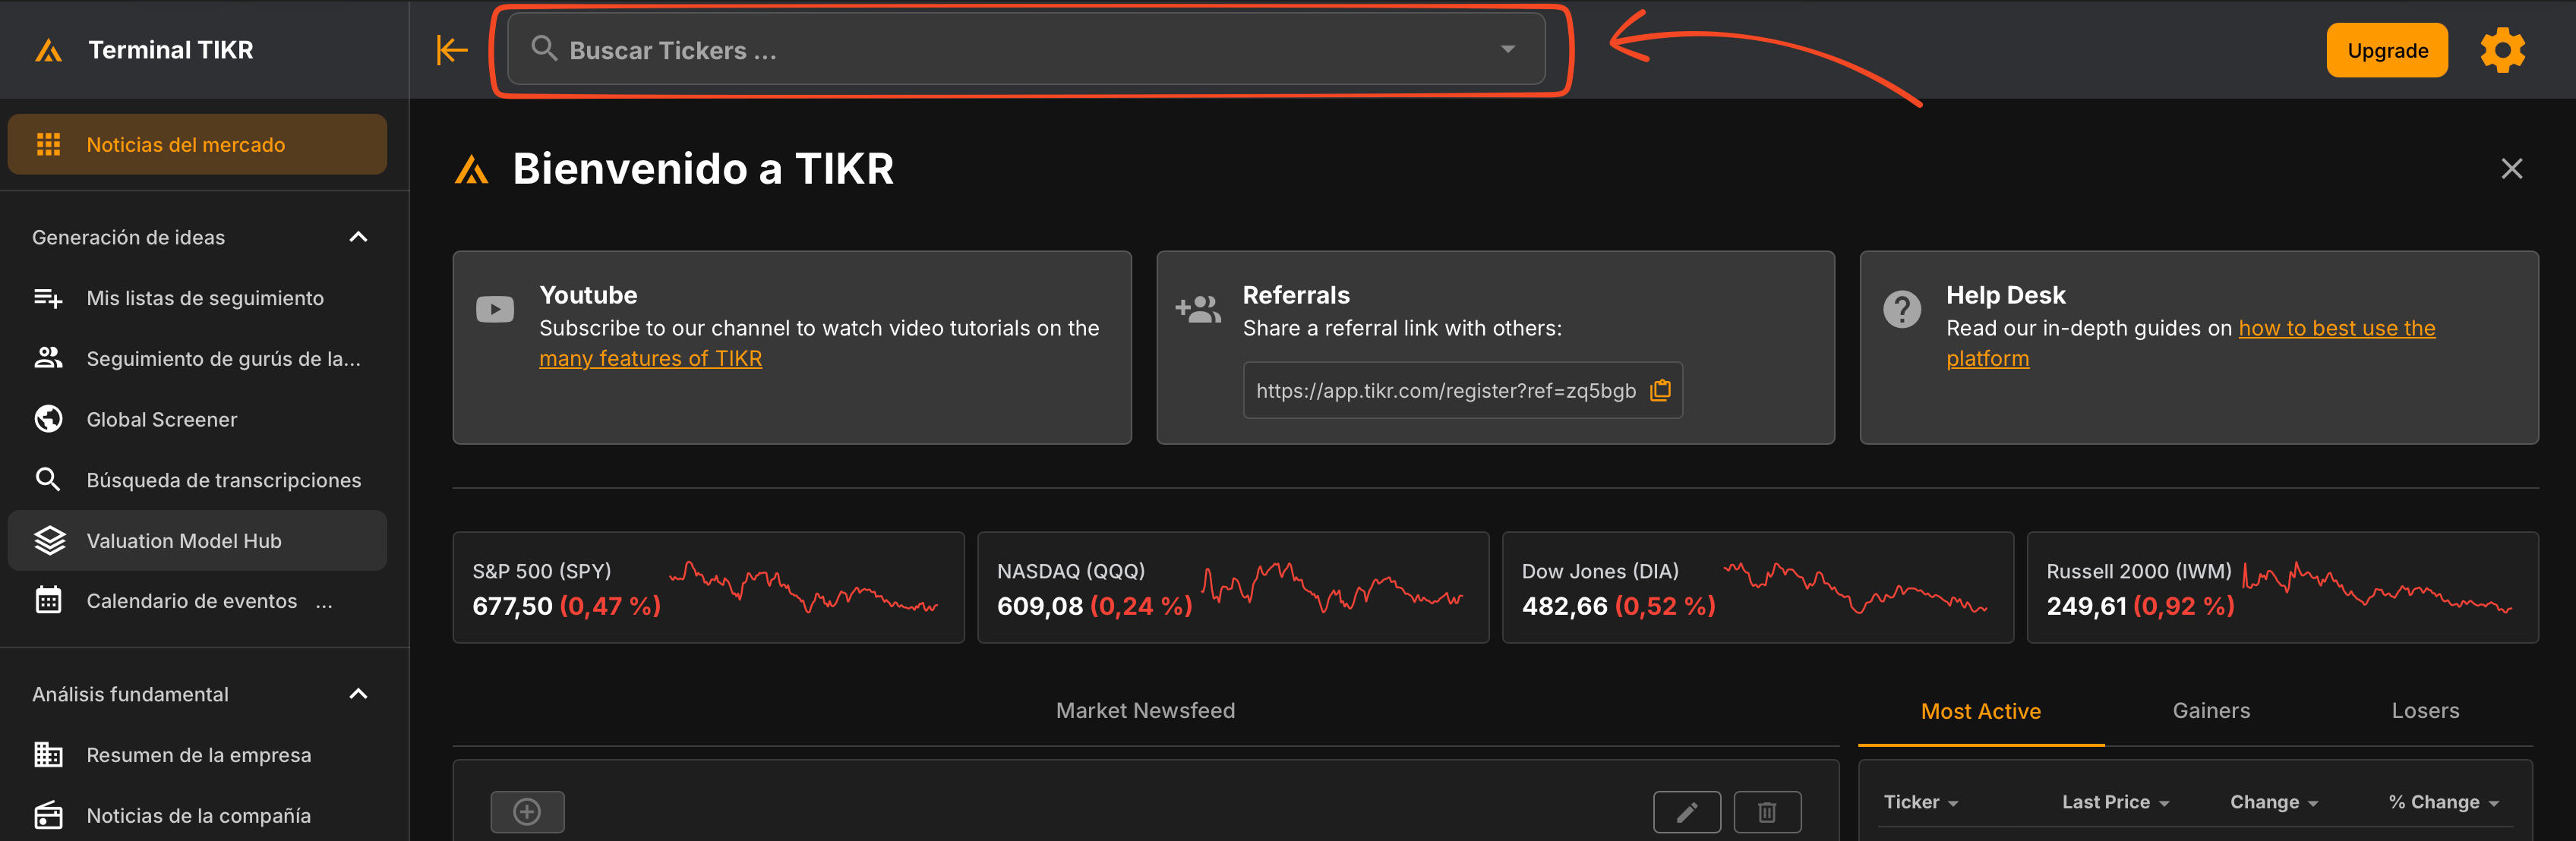Collapse the Generación de ideas section

pyautogui.click(x=358, y=237)
